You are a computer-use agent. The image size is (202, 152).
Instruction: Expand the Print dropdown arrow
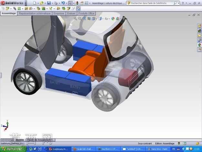pyautogui.click(x=59, y=3)
